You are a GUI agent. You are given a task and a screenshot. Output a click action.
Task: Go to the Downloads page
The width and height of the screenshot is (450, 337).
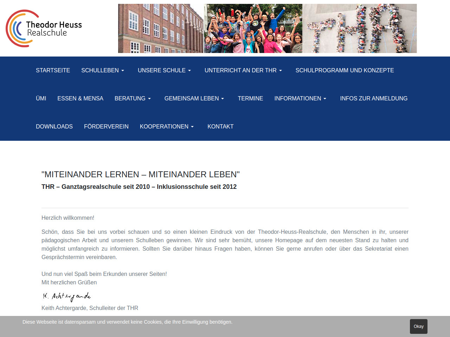(x=54, y=126)
